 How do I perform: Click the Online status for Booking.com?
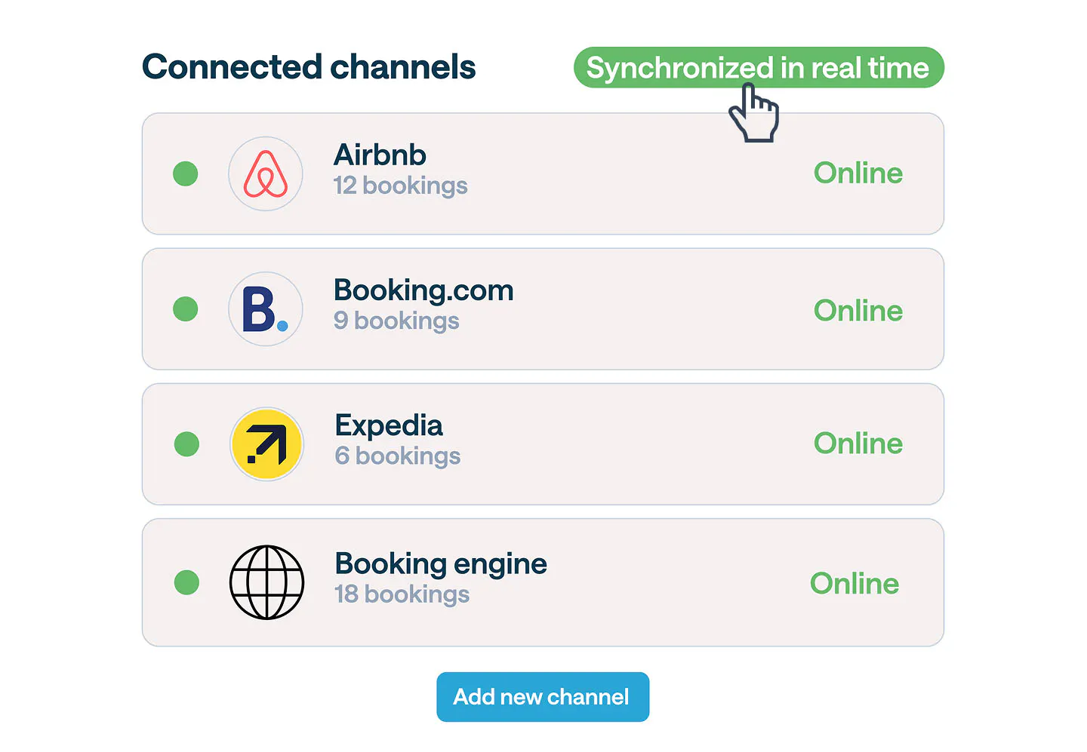pyautogui.click(x=858, y=311)
